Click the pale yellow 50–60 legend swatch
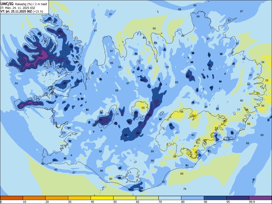The width and height of the screenshot is (272, 204). (x=125, y=198)
